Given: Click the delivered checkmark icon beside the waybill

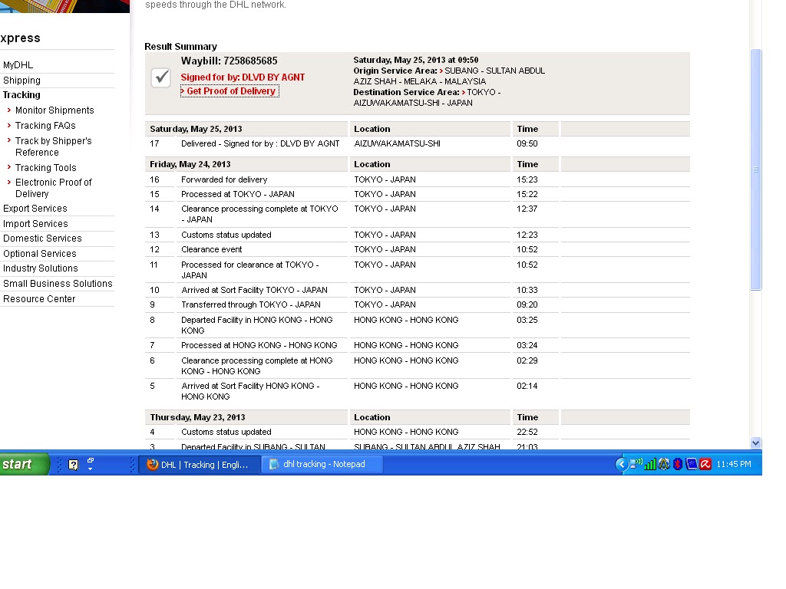Looking at the screenshot, I should pos(161,77).
